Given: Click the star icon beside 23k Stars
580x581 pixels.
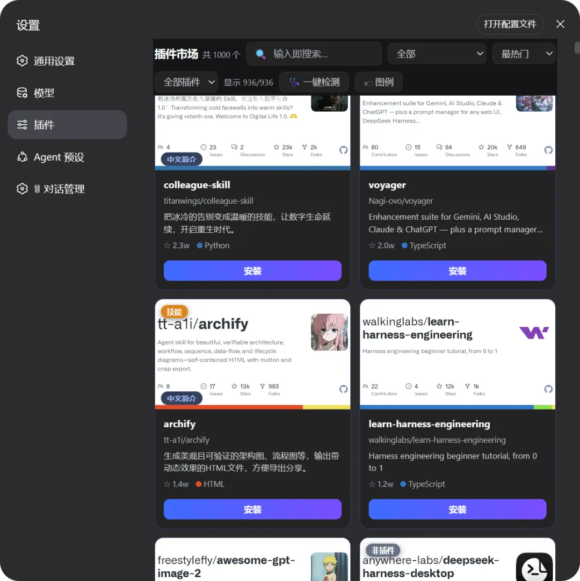Looking at the screenshot, I should point(277,147).
